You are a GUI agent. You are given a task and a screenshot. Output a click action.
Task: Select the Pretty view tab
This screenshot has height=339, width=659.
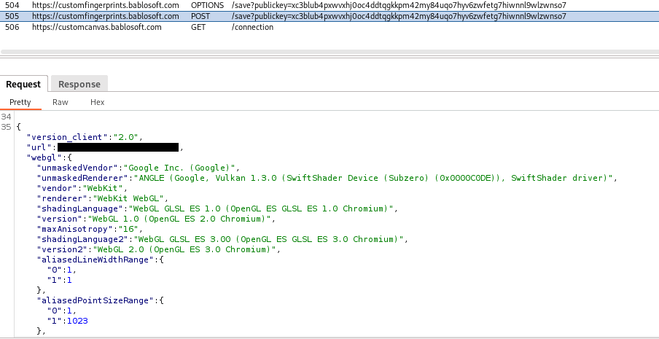(x=20, y=103)
